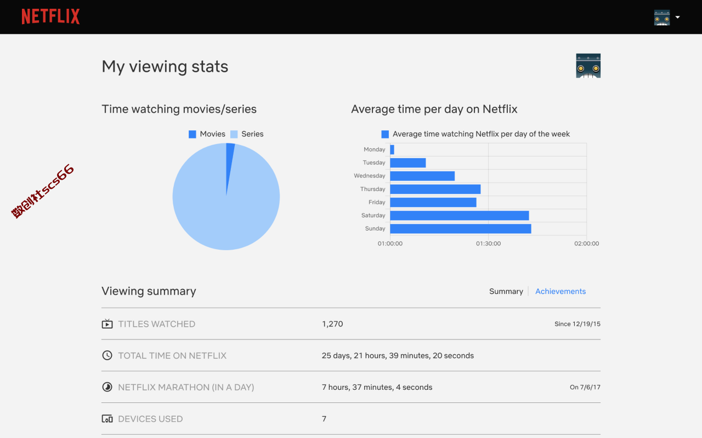Click the "NETFLIX MARATHON (IN A DAY)" label
702x438 pixels.
click(x=186, y=388)
